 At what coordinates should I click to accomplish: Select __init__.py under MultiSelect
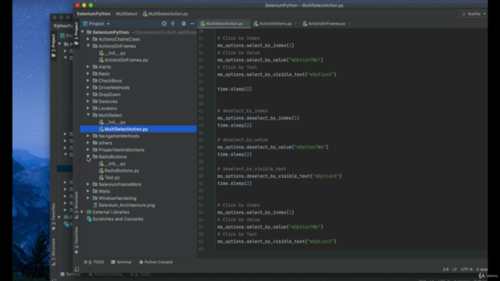115,122
